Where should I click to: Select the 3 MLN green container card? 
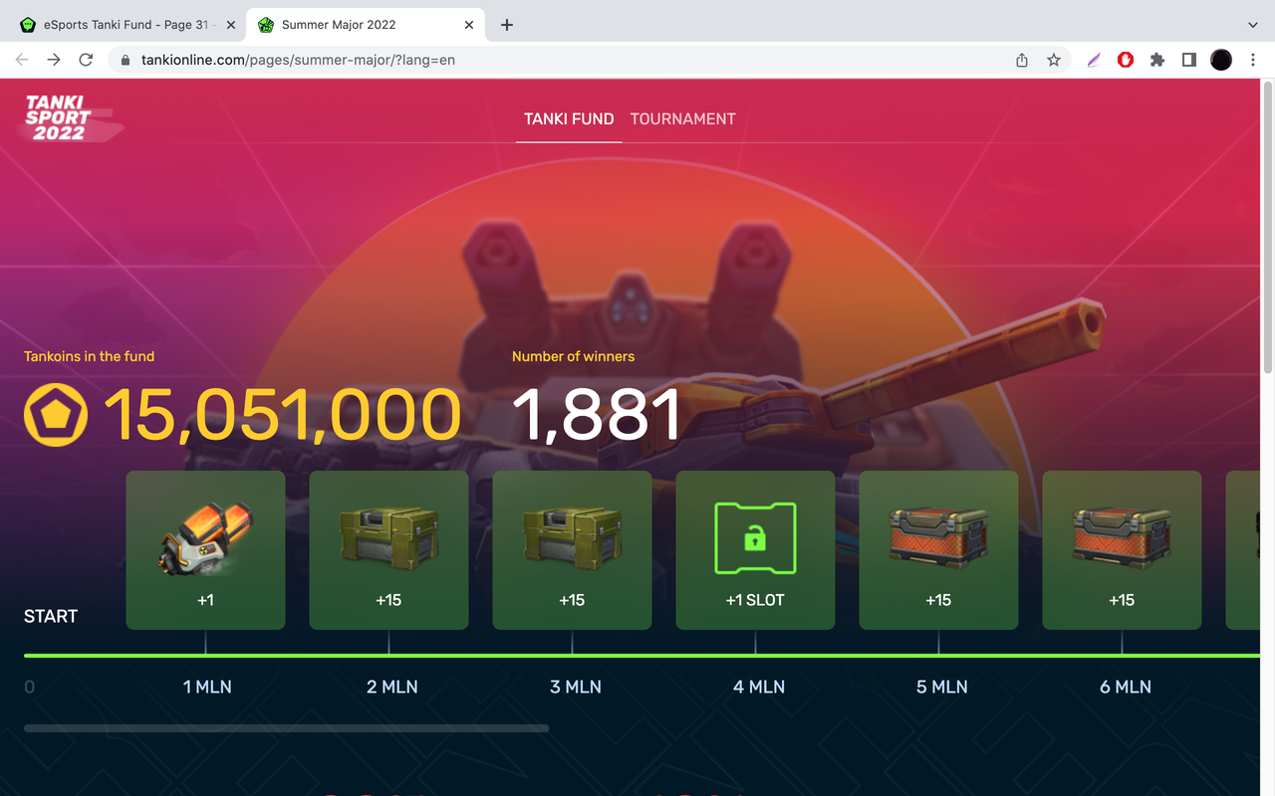pyautogui.click(x=572, y=550)
